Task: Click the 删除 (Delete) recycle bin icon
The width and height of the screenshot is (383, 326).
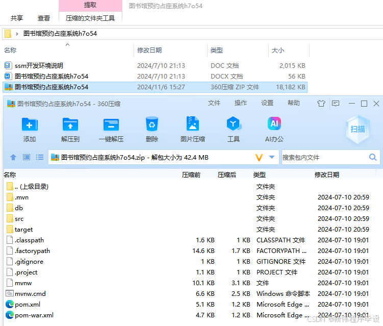Action: (x=152, y=124)
